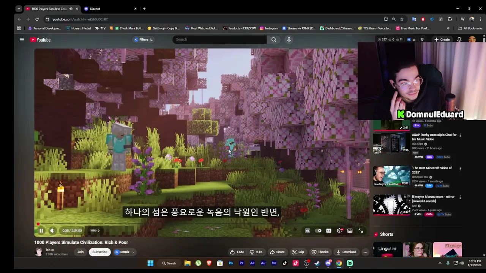Switch to theater mode view
The image size is (486, 273).
pyautogui.click(x=350, y=231)
